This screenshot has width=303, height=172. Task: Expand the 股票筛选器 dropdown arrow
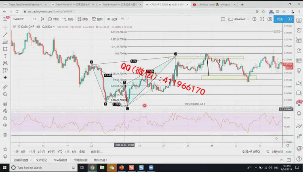click(31, 160)
